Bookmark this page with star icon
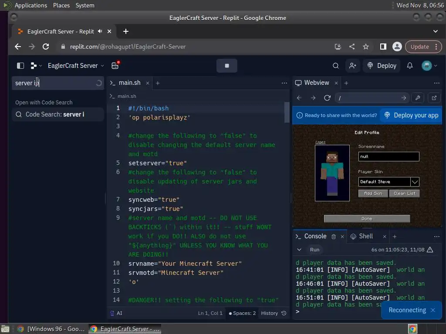 [x=366, y=47]
